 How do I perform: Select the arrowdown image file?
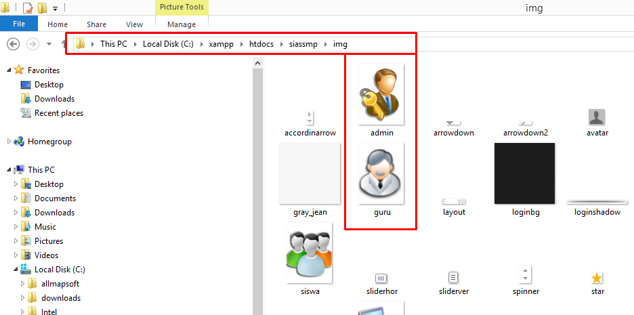453,129
